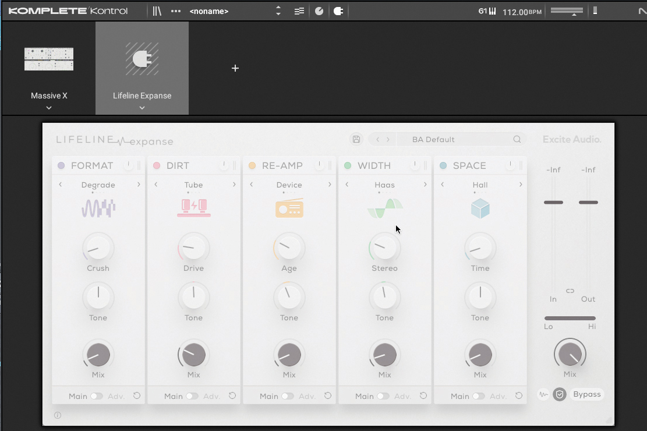Click the Out level fader handle

point(588,202)
